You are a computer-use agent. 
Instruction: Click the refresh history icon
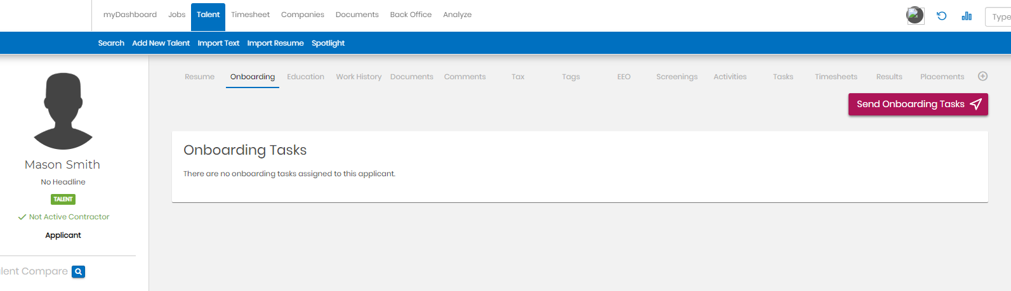tap(942, 16)
